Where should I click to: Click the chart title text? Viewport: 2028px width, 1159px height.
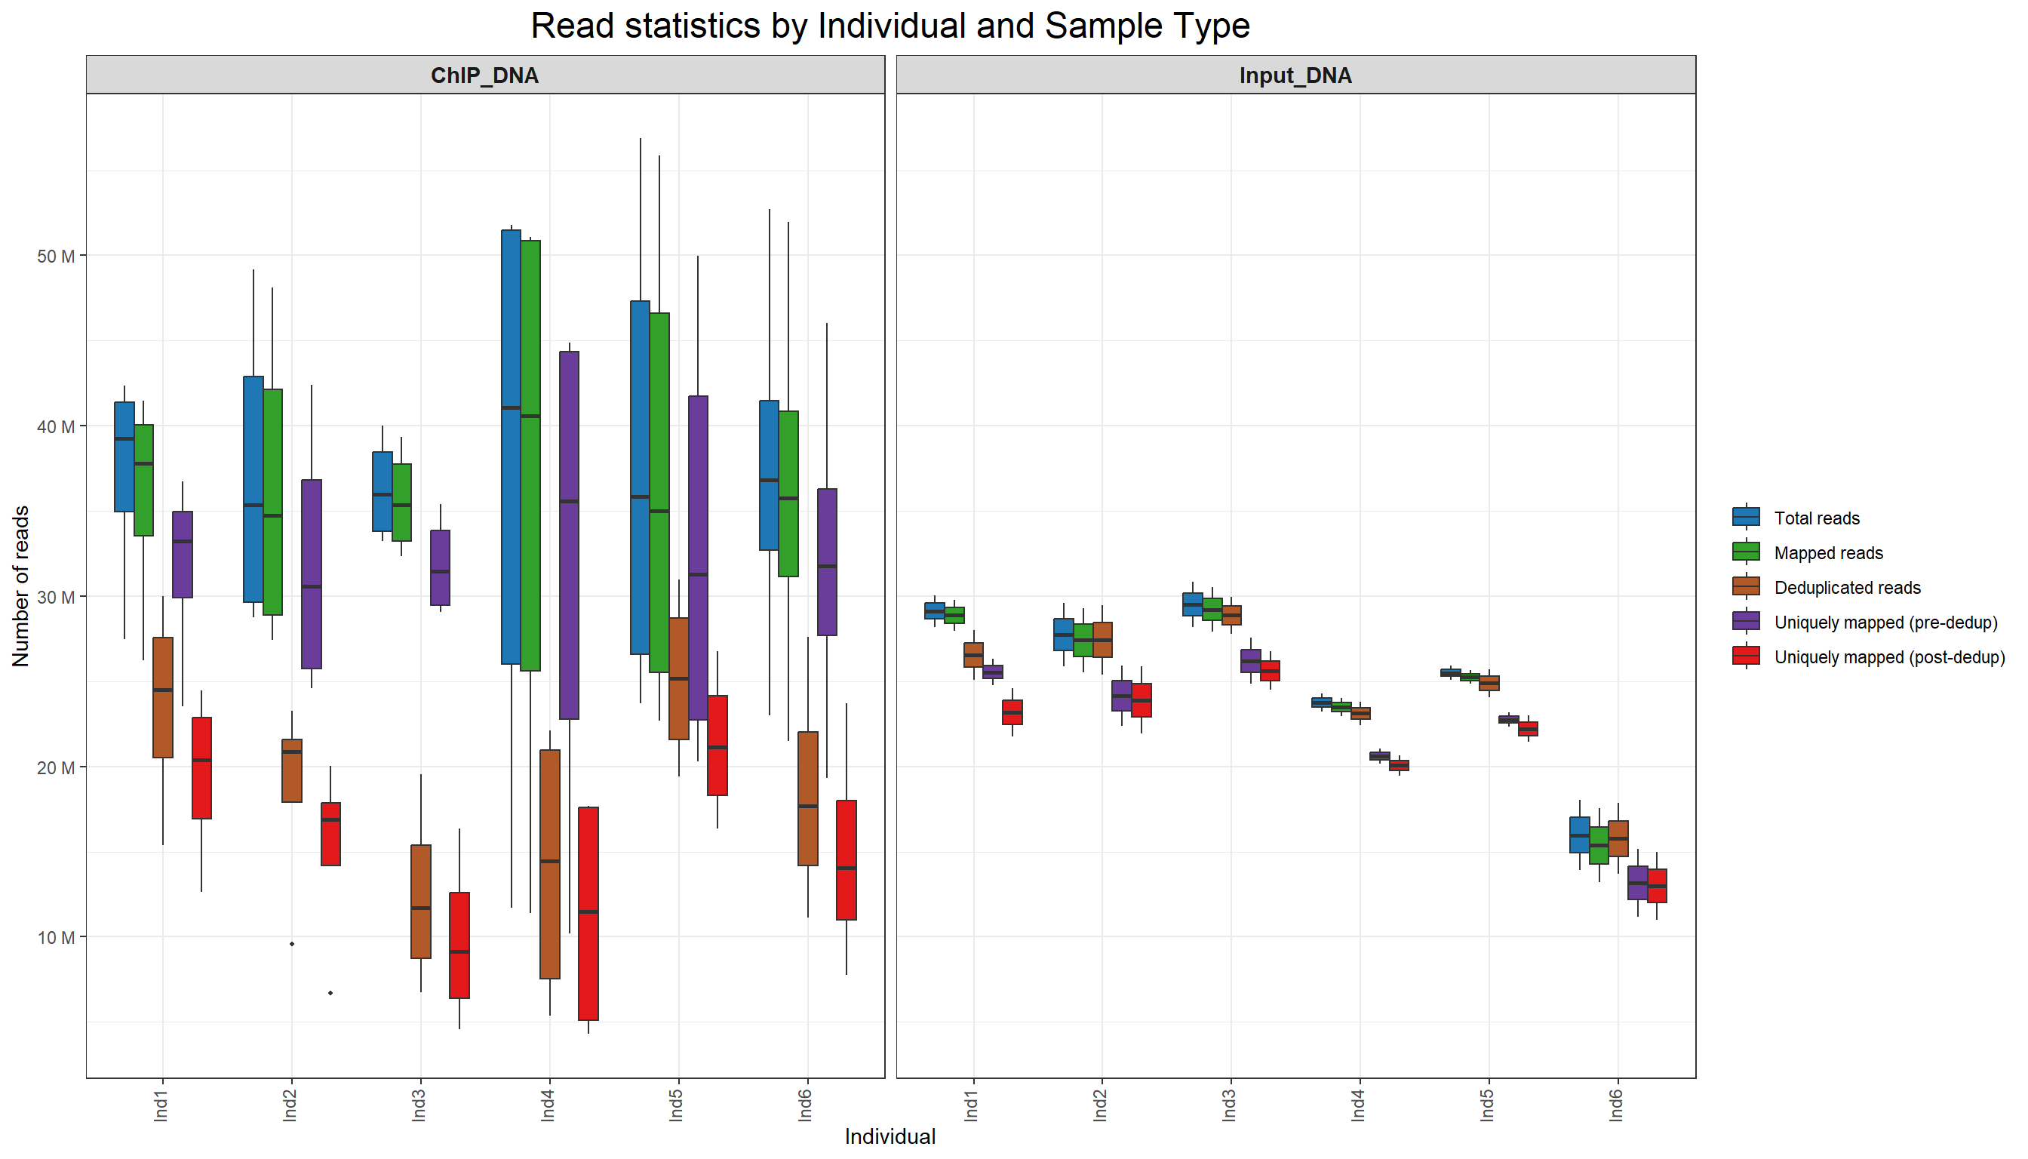click(x=890, y=26)
